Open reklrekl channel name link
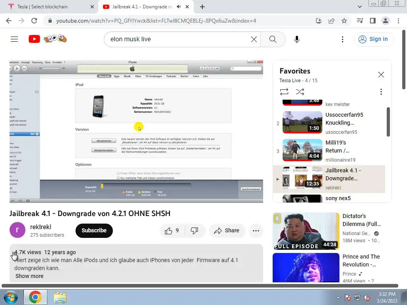 click(x=41, y=227)
